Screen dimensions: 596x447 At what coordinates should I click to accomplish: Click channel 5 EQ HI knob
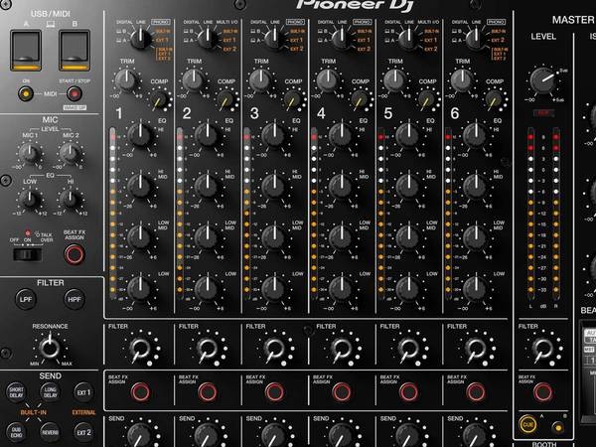[x=408, y=135]
